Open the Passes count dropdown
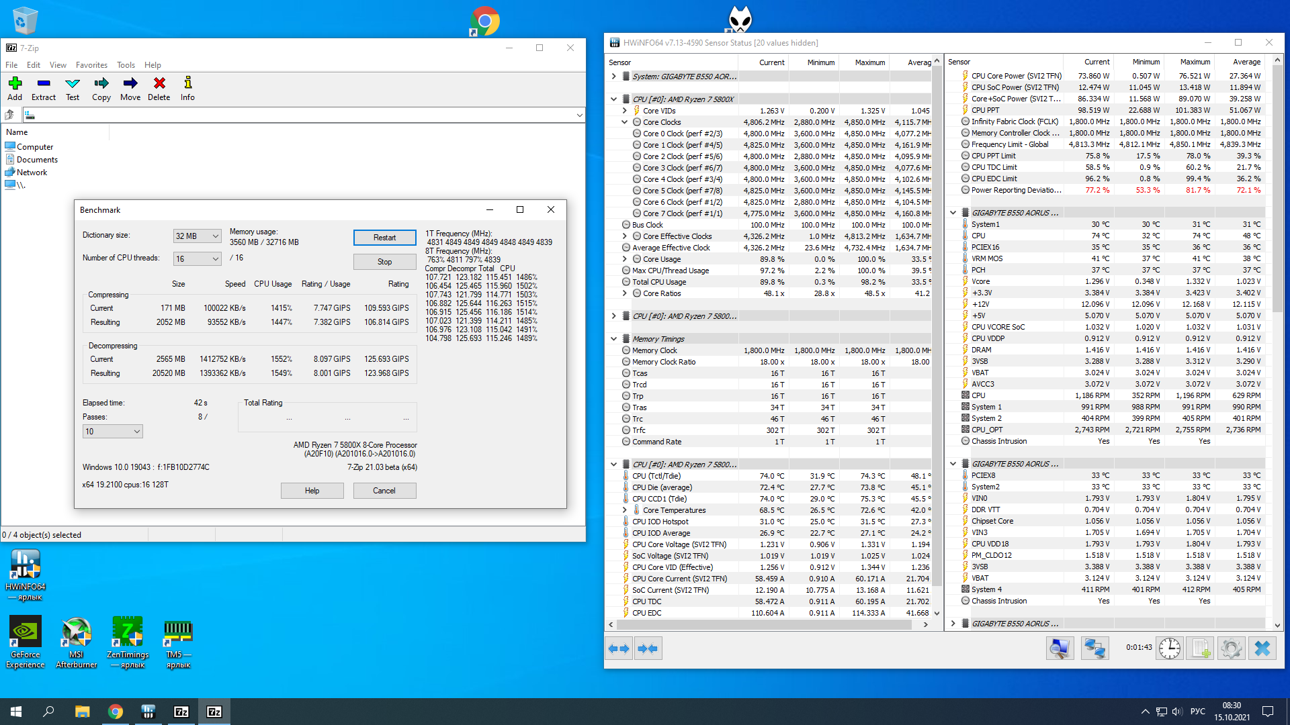Screen dimensions: 1290x725 [112, 432]
